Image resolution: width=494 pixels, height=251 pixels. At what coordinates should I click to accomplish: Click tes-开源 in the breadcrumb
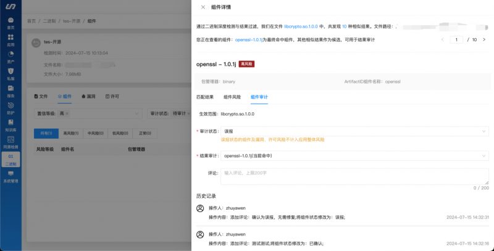pos(72,21)
